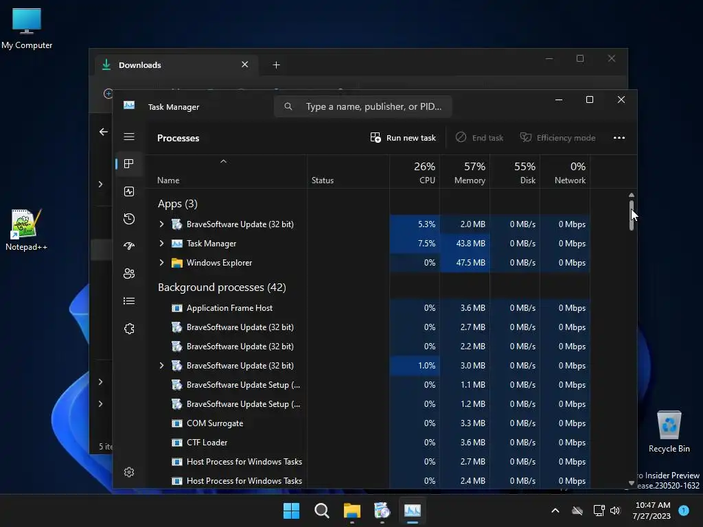The height and width of the screenshot is (527, 703).
Task: Click network status icon in system tray
Action: [x=599, y=511]
